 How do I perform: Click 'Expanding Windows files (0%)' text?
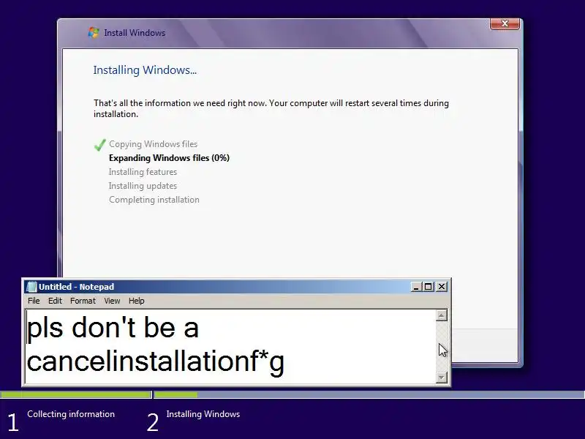click(x=169, y=158)
